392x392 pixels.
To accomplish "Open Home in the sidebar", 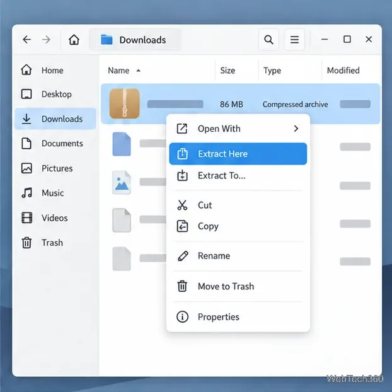I will pyautogui.click(x=55, y=70).
